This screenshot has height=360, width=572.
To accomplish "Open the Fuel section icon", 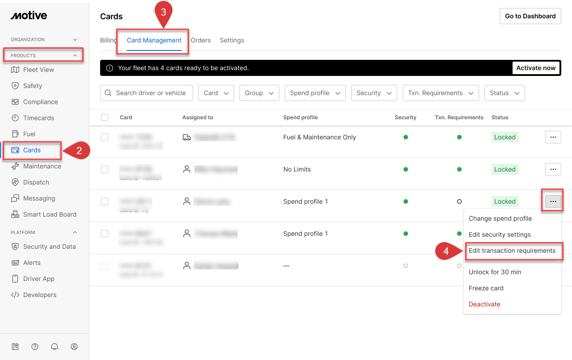I will pyautogui.click(x=15, y=134).
